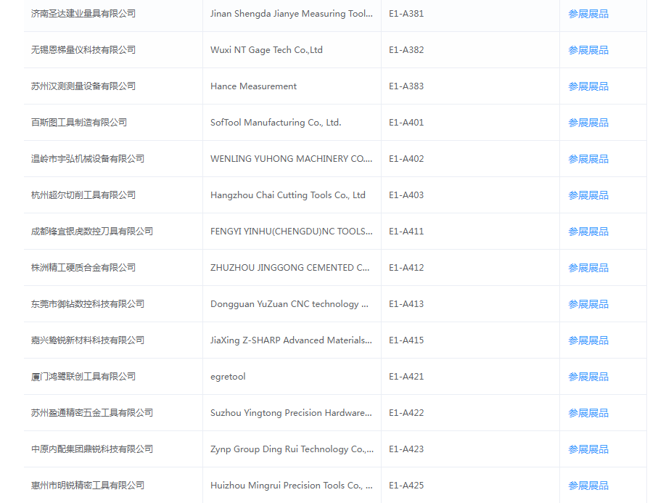Click Hance Measurement English name
This screenshot has width=658, height=503.
click(x=253, y=86)
